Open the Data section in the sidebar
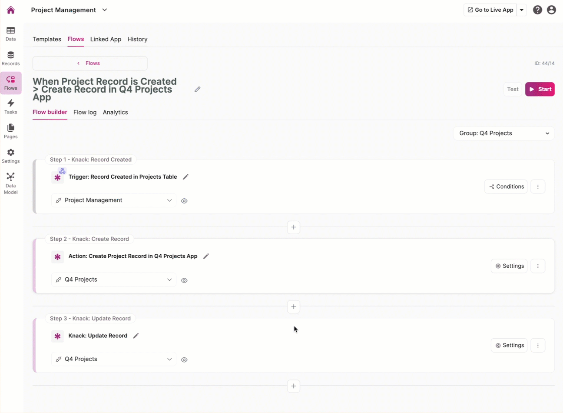Viewport: 563px width, 413px height. tap(11, 33)
